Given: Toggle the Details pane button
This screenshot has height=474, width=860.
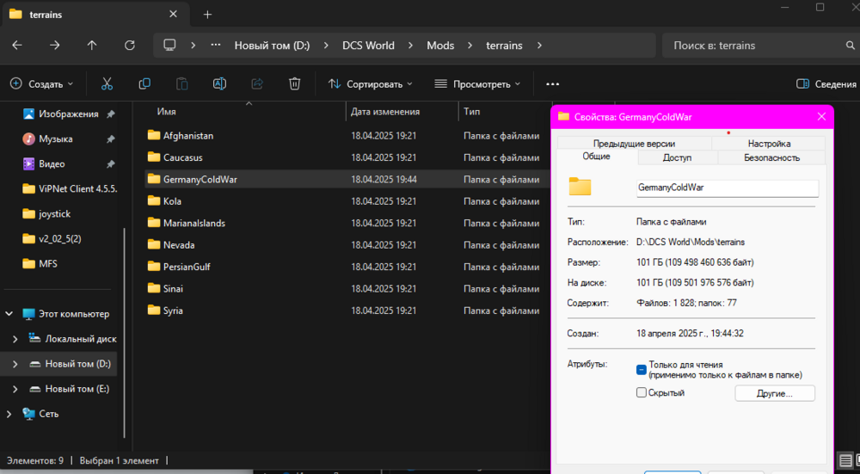Looking at the screenshot, I should tap(826, 83).
